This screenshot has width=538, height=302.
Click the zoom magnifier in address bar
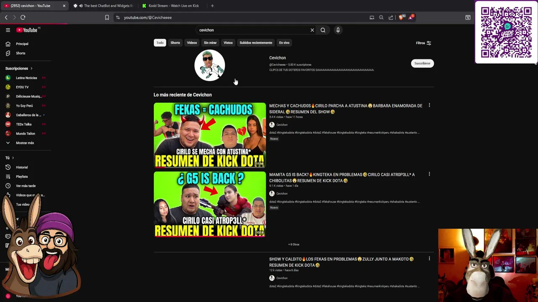381,18
